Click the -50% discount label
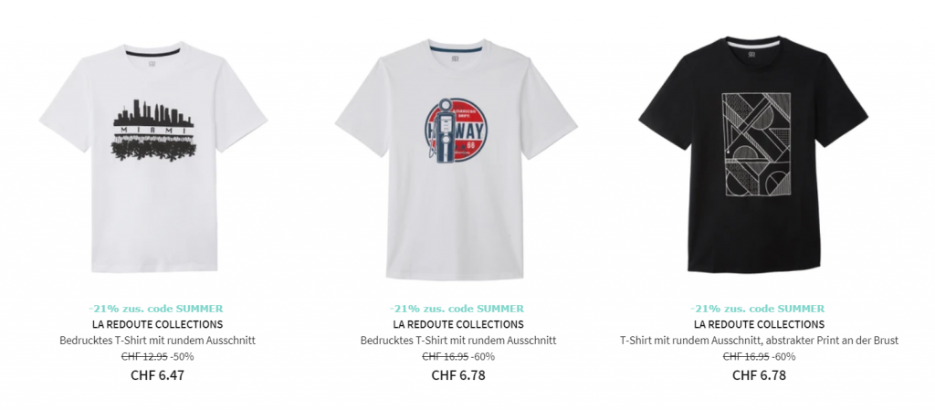Viewport: 935px width, 410px height. click(182, 357)
